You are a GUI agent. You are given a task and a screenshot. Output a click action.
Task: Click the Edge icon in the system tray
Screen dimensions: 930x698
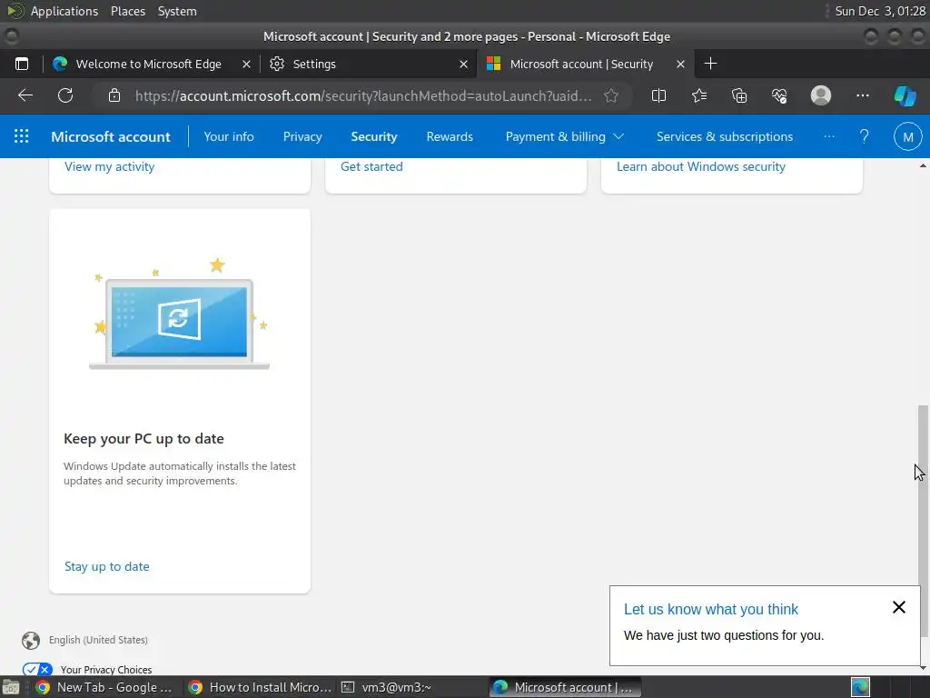click(860, 687)
